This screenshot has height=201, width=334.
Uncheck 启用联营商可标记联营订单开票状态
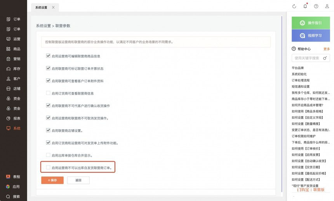click(x=48, y=68)
